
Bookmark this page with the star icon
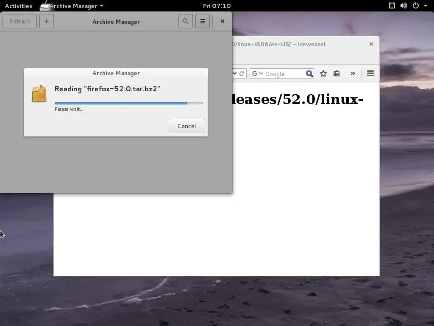coord(323,73)
